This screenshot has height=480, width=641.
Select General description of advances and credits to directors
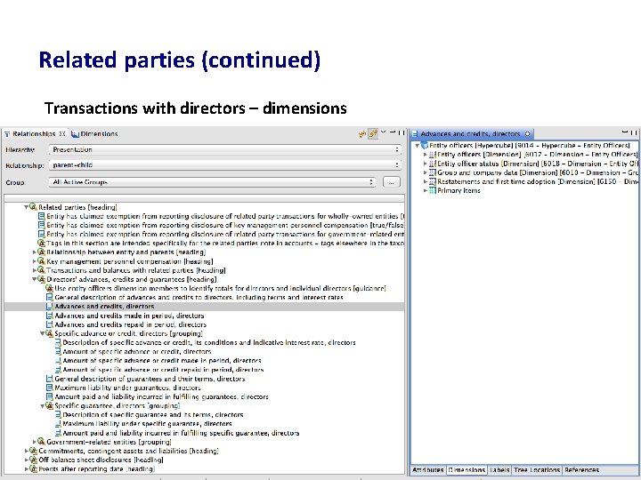pos(199,298)
